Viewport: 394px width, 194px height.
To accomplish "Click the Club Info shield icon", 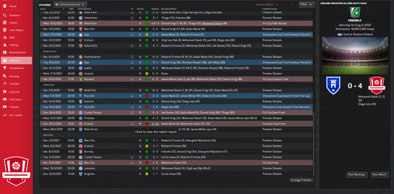I will pyautogui.click(x=5, y=92).
